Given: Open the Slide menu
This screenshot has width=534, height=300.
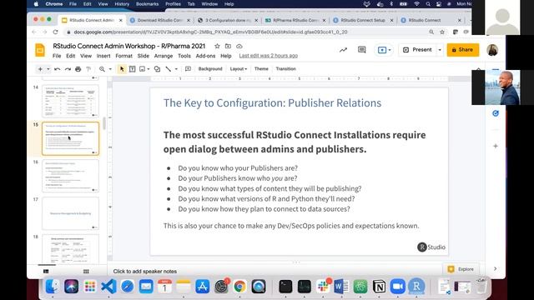Looking at the screenshot, I should point(143,56).
